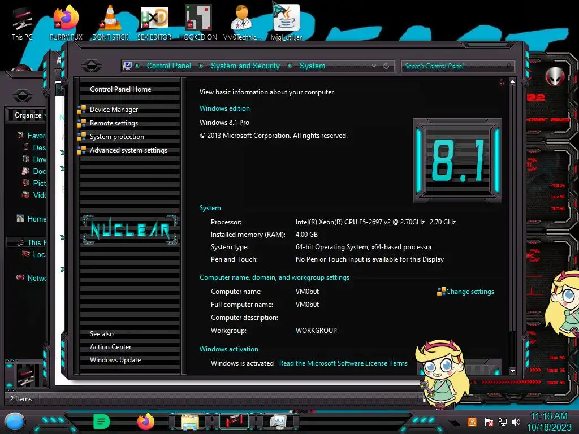Click the computer icon in address bar

pos(127,66)
